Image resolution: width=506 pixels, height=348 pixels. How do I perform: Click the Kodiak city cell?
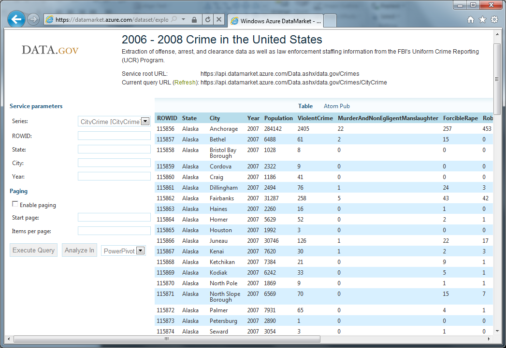218,273
